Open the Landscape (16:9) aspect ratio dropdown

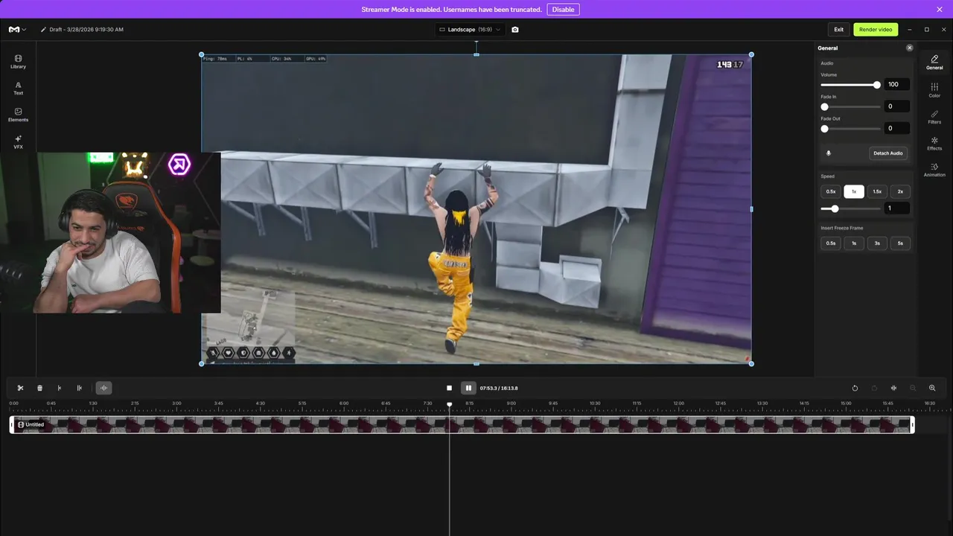[x=470, y=30]
